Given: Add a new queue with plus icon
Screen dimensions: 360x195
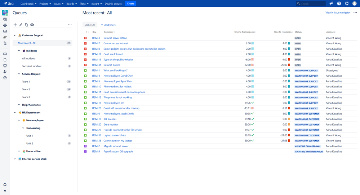Looking at the screenshot, I should pos(15,25).
